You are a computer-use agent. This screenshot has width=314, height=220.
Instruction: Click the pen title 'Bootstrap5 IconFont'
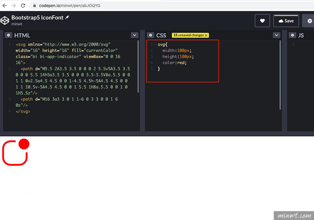pyautogui.click(x=37, y=18)
